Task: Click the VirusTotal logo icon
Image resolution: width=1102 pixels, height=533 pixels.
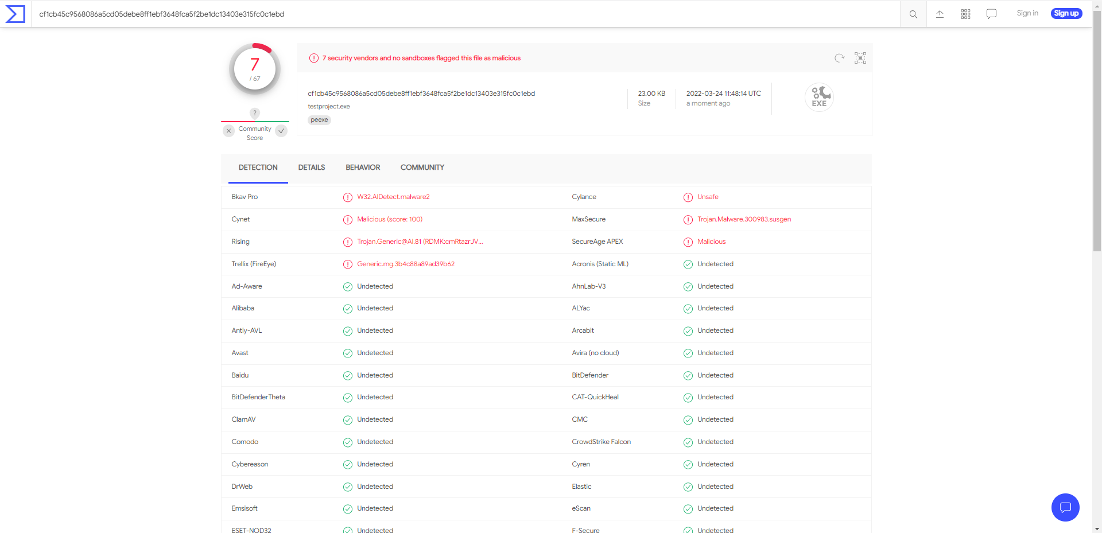Action: pos(15,14)
